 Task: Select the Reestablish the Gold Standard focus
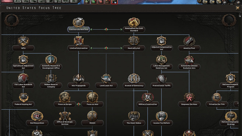pos(134,25)
